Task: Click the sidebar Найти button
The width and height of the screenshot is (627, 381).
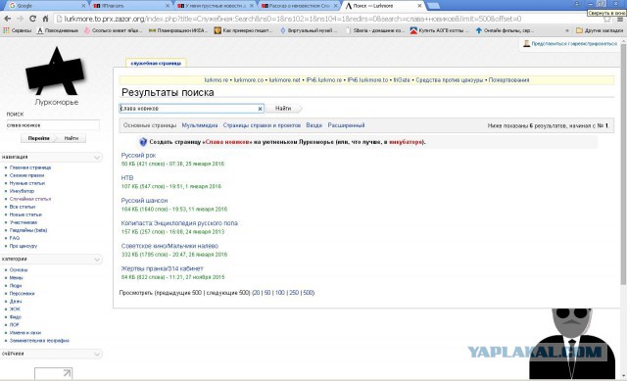Action: coord(72,138)
